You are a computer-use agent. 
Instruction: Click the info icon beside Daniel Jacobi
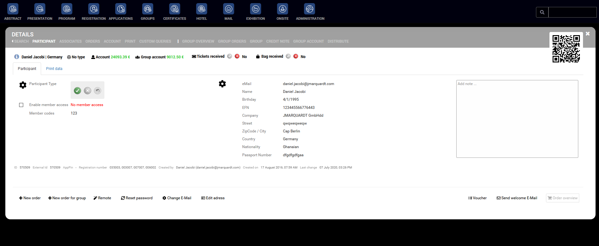coord(17,57)
